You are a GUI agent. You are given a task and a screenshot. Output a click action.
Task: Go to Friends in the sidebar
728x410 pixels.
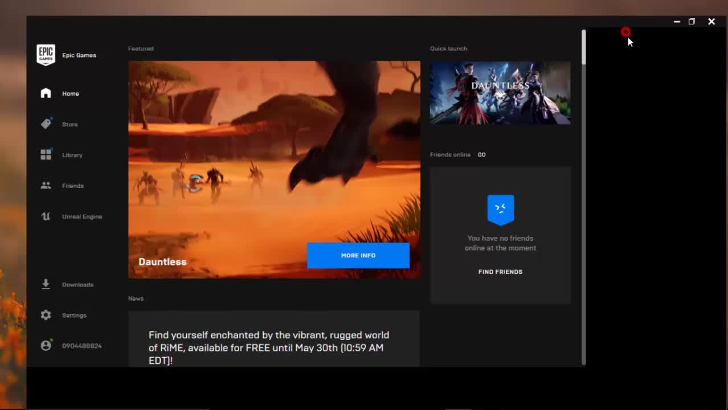73,186
